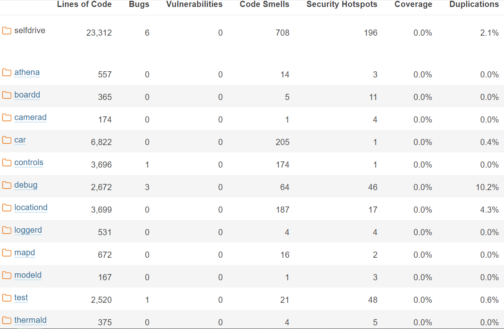Click the folder icon beside mapd
The width and height of the screenshot is (504, 329).
tap(7, 253)
